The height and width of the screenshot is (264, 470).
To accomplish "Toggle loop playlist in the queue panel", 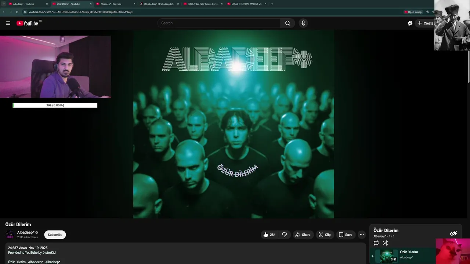I will pos(376,243).
